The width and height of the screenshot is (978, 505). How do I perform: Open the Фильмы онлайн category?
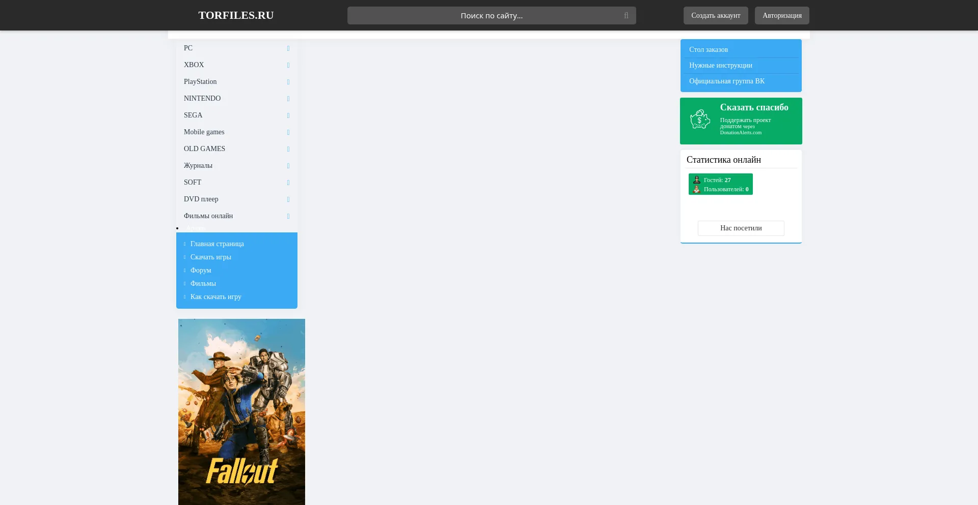[x=208, y=216]
